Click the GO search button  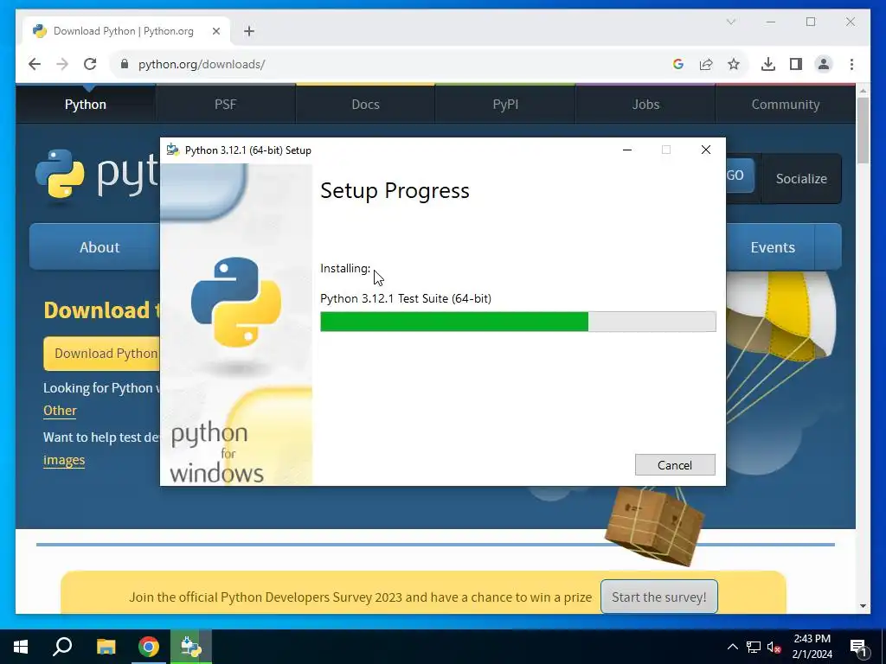pos(740,175)
